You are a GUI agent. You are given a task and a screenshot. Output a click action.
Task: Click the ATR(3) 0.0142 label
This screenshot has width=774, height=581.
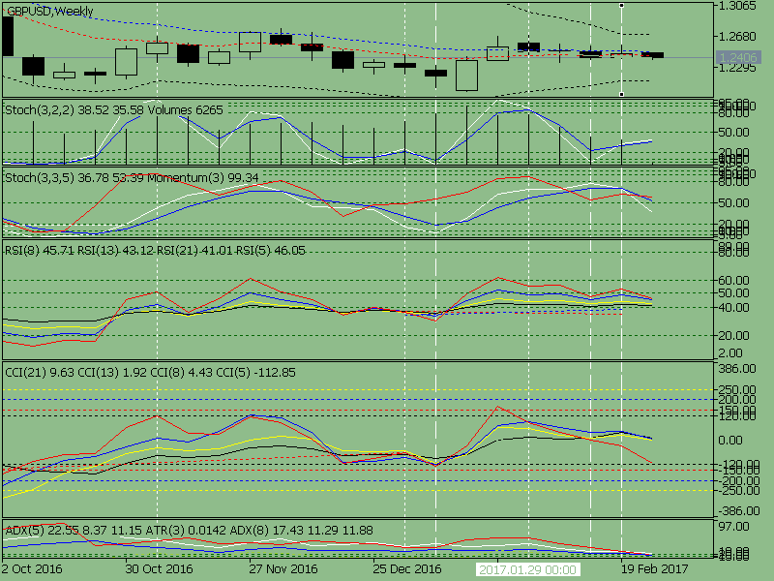point(186,530)
